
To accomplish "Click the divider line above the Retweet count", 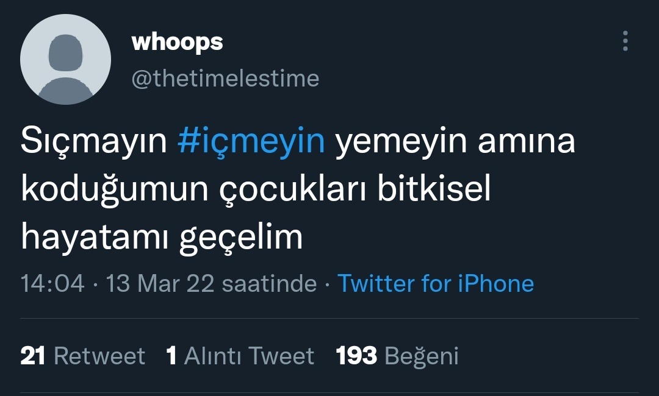I will click(x=329, y=319).
